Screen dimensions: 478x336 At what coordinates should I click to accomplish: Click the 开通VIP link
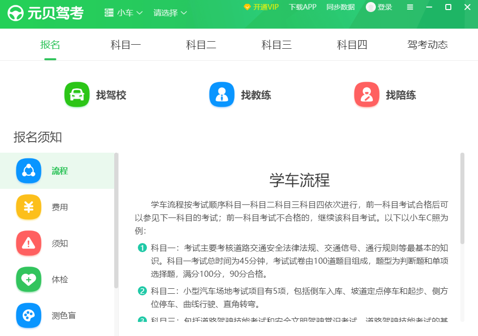click(261, 7)
